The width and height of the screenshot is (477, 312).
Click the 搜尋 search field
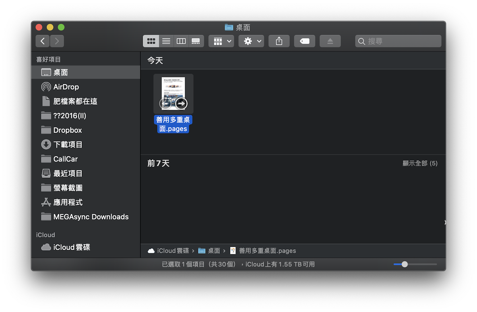point(398,41)
